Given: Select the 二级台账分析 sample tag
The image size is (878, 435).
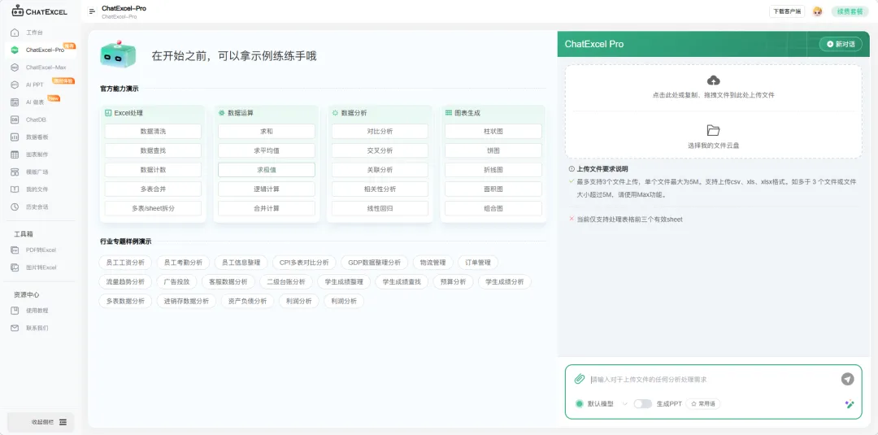Looking at the screenshot, I should (286, 281).
